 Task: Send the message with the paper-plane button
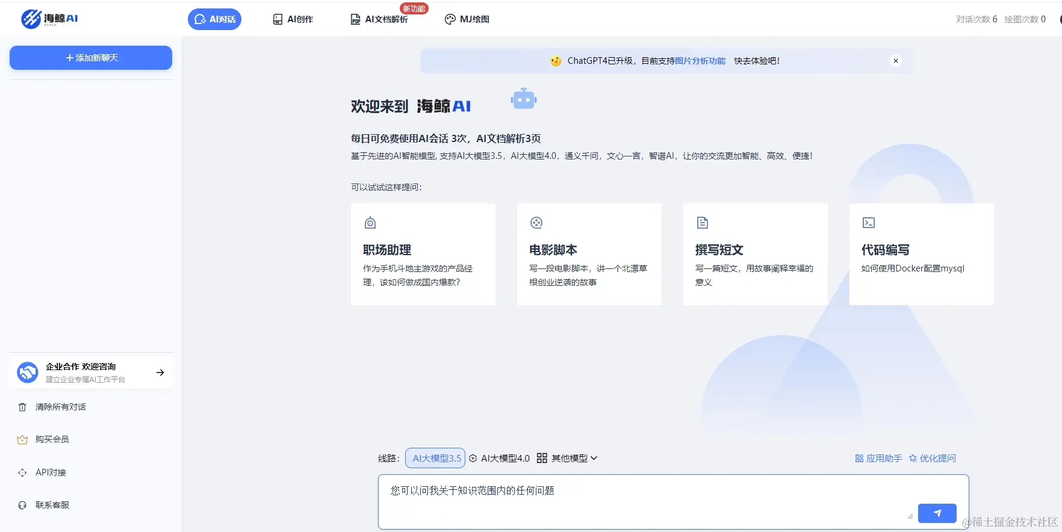(937, 513)
